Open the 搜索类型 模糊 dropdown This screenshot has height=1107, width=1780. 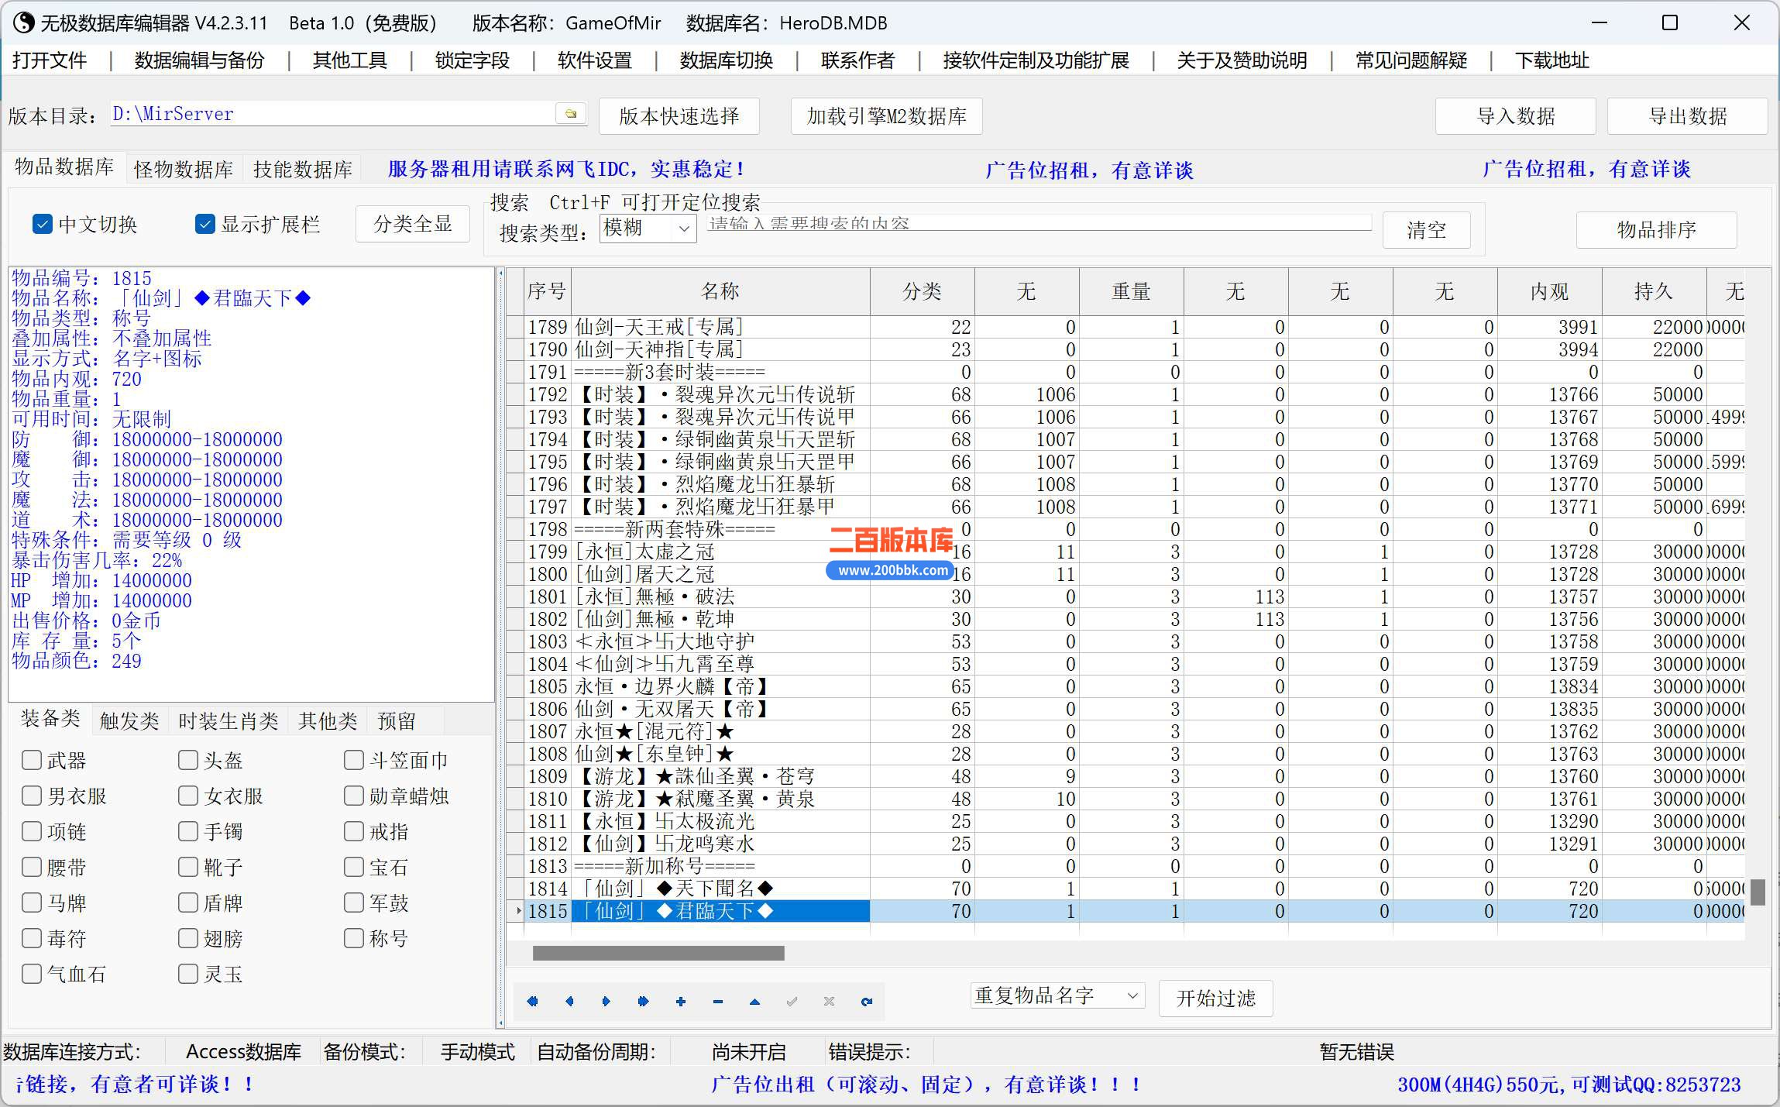648,229
